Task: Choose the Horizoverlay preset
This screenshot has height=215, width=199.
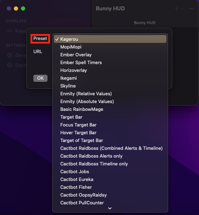Action: (x=110, y=70)
